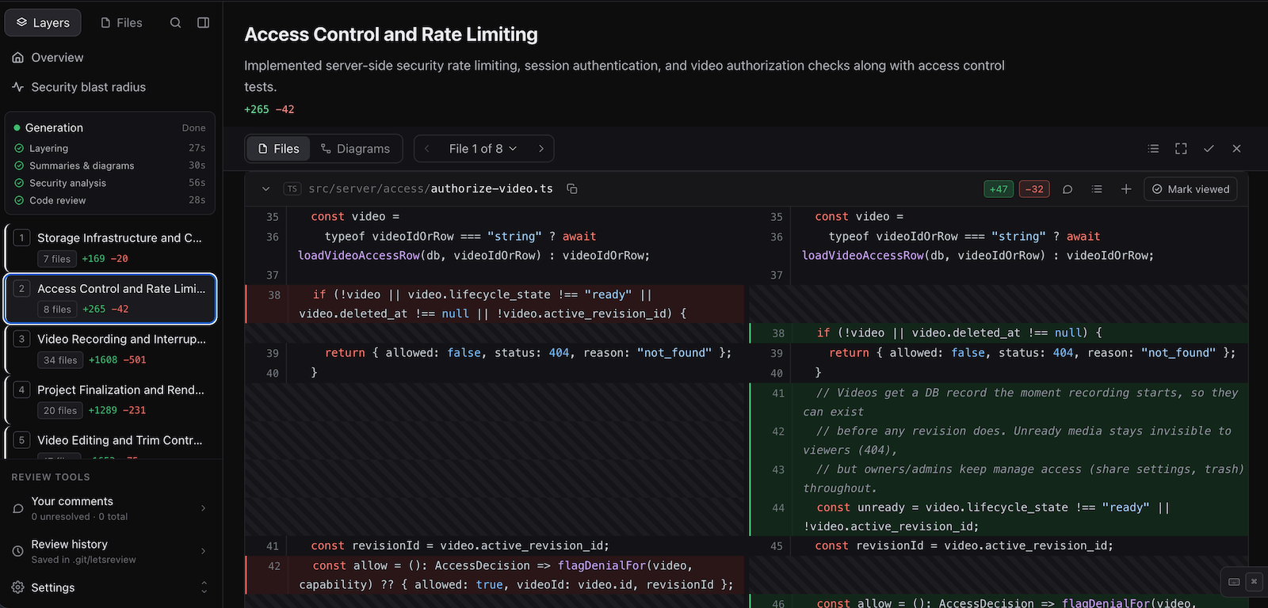
Task: Go to the next file arrow
Action: pos(541,149)
